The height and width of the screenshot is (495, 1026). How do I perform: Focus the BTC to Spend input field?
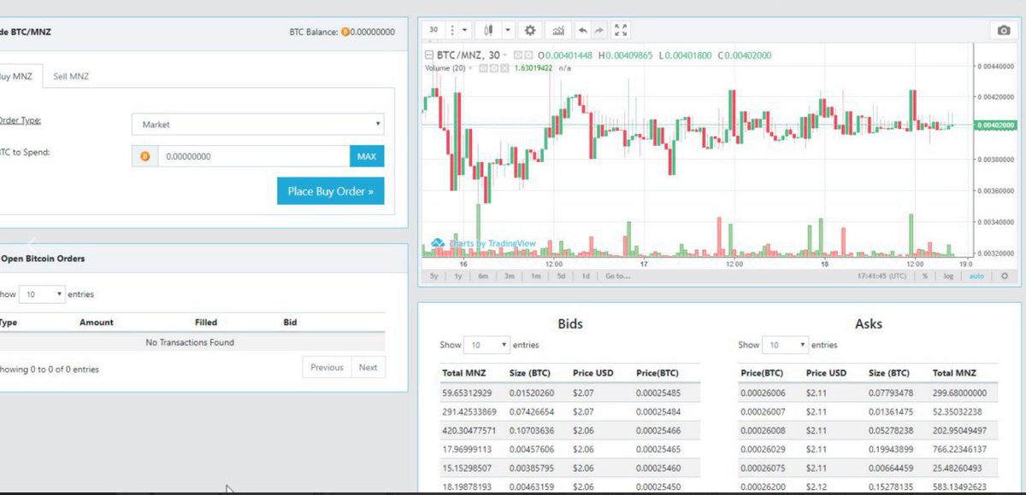pos(253,156)
